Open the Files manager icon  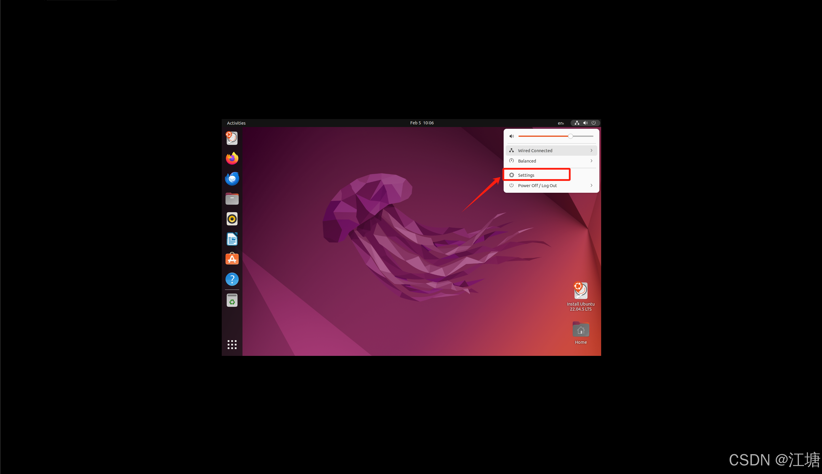pyautogui.click(x=232, y=199)
